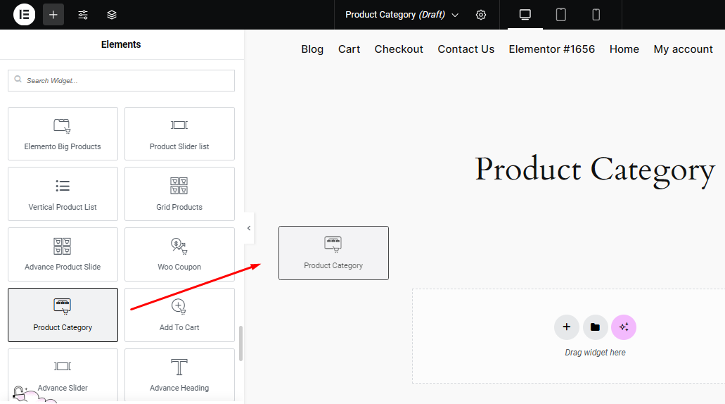The height and width of the screenshot is (404, 725).
Task: Click the add new section plus button
Action: click(x=567, y=327)
